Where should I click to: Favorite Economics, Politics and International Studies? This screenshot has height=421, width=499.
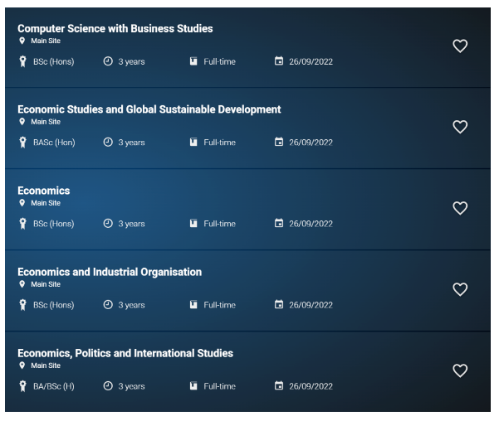(x=459, y=370)
